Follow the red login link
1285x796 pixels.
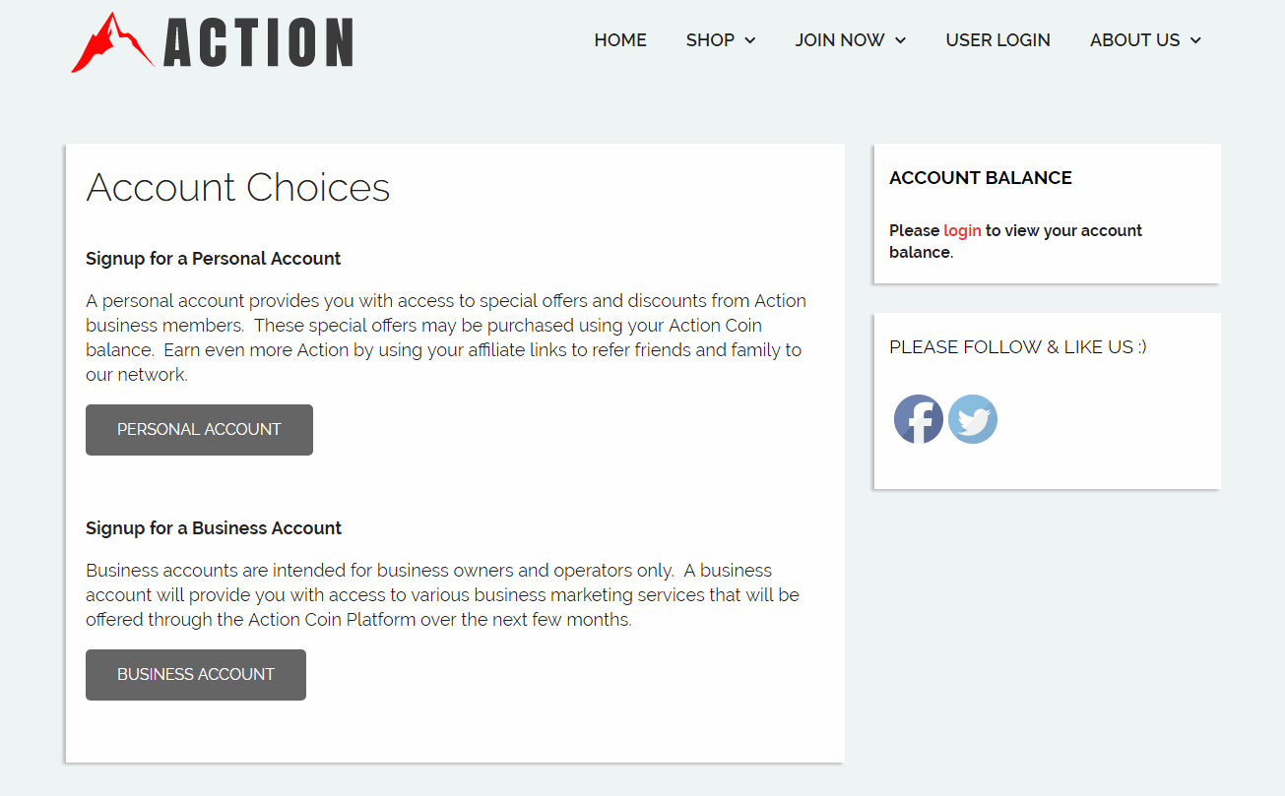click(962, 230)
